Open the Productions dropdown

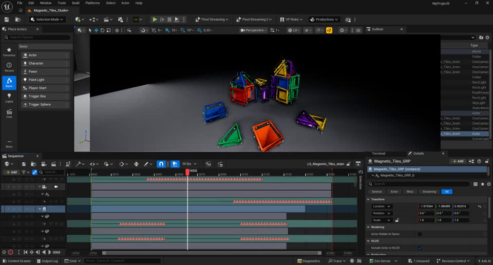point(324,20)
